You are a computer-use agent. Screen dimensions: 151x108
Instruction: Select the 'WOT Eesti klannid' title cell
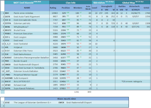point(27,3)
